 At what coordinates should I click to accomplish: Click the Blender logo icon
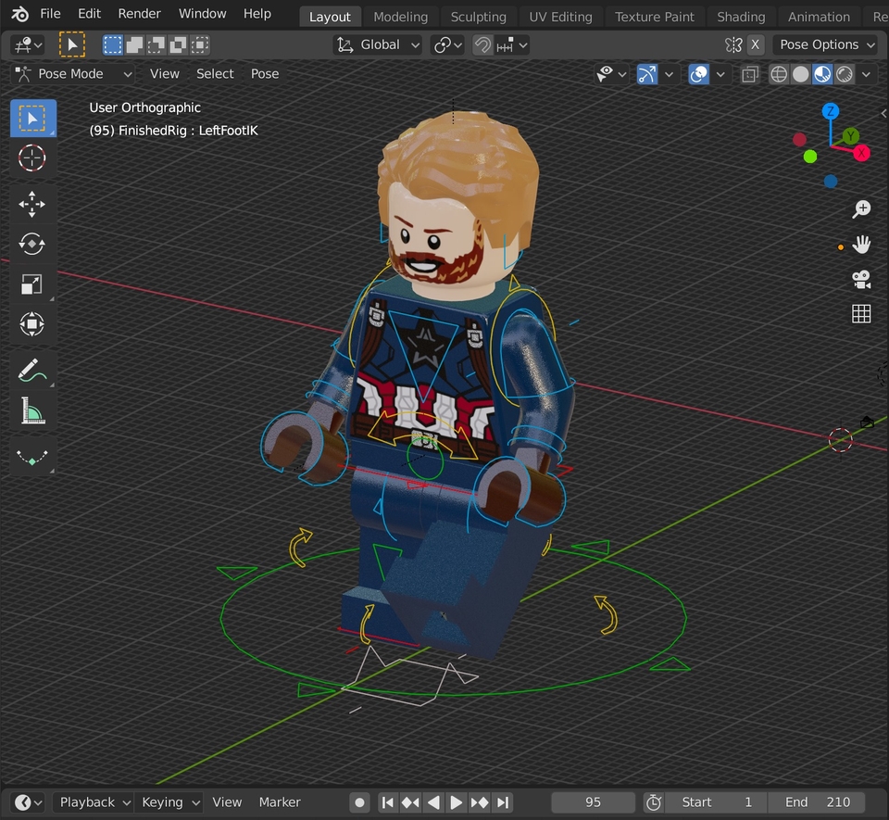(x=19, y=14)
